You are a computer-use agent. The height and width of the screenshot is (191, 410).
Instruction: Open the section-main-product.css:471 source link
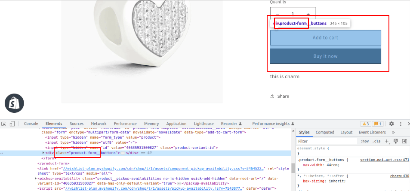pyautogui.click(x=384, y=160)
